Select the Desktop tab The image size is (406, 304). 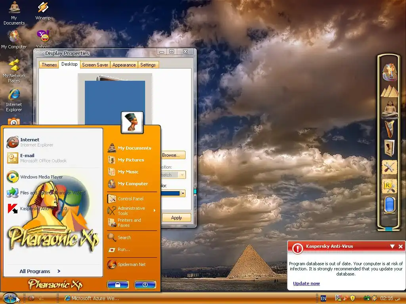[69, 64]
